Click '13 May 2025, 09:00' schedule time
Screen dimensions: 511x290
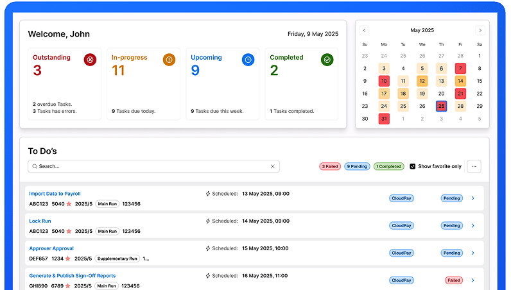point(266,194)
